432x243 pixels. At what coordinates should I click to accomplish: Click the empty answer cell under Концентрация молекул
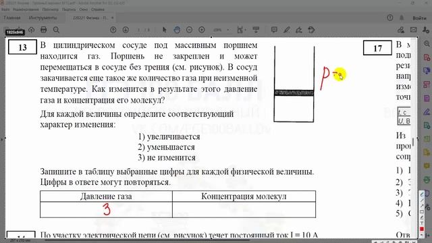244,210
